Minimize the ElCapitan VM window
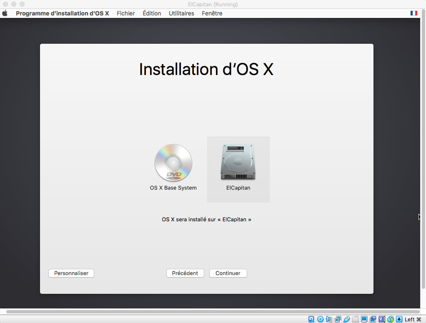The image size is (426, 323). 14,4
